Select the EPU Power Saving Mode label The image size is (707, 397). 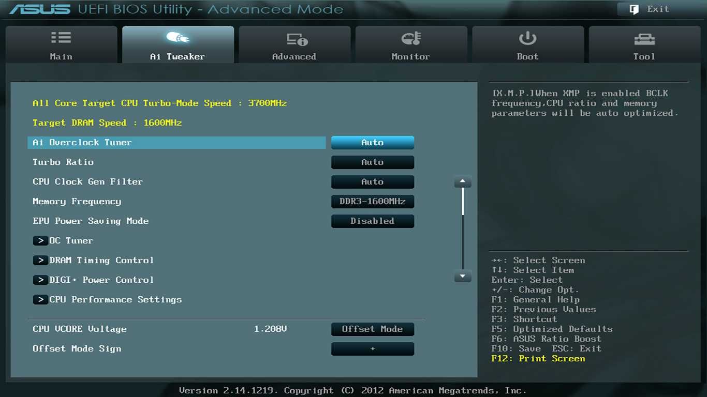pyautogui.click(x=91, y=221)
